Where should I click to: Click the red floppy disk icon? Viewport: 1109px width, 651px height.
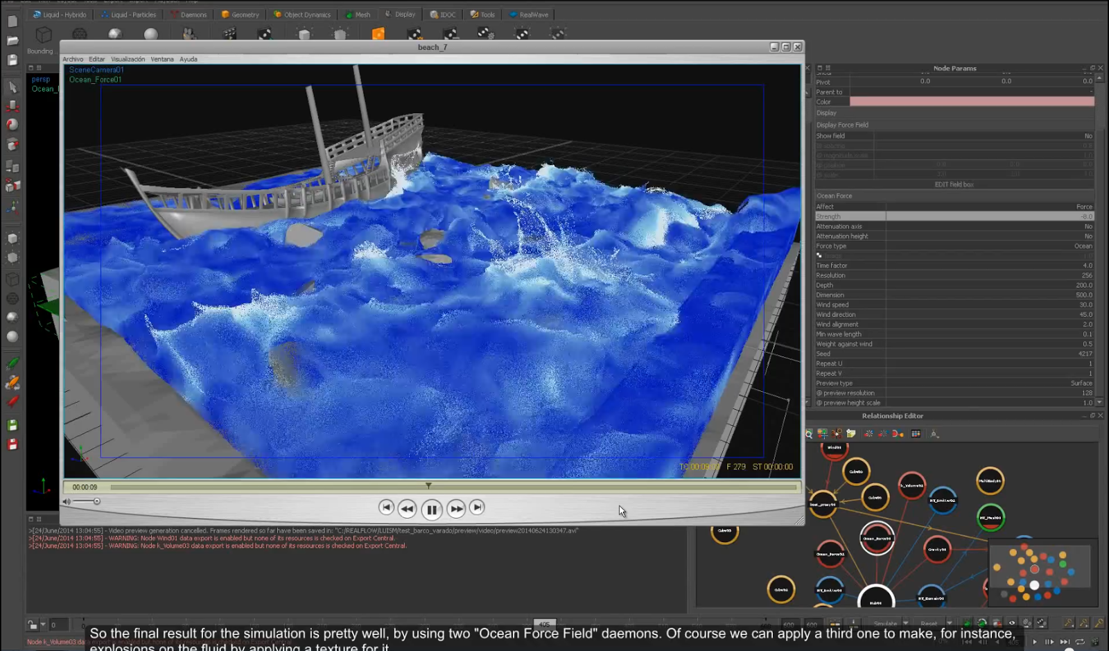(12, 444)
